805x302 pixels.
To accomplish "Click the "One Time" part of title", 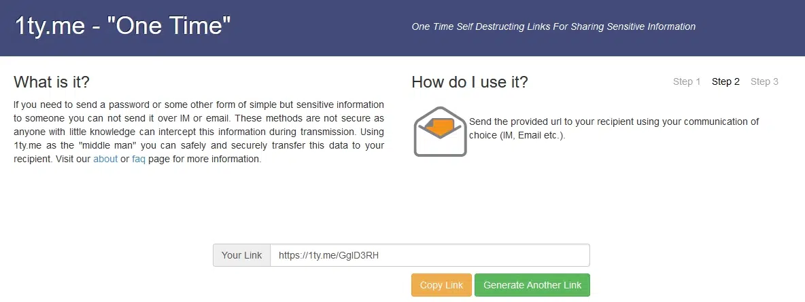I will click(169, 25).
